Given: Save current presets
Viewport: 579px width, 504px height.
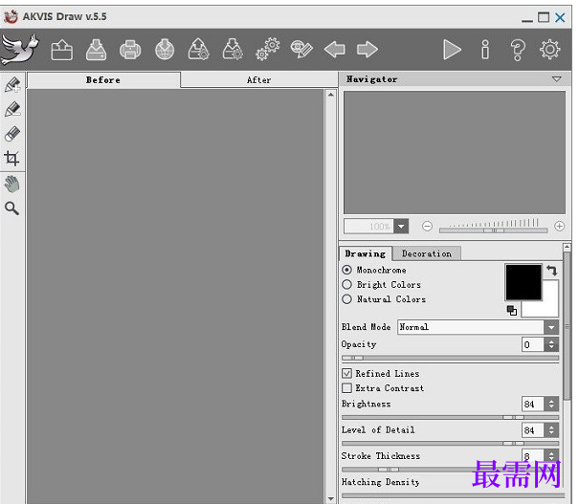Looking at the screenshot, I should pyautogui.click(x=233, y=50).
